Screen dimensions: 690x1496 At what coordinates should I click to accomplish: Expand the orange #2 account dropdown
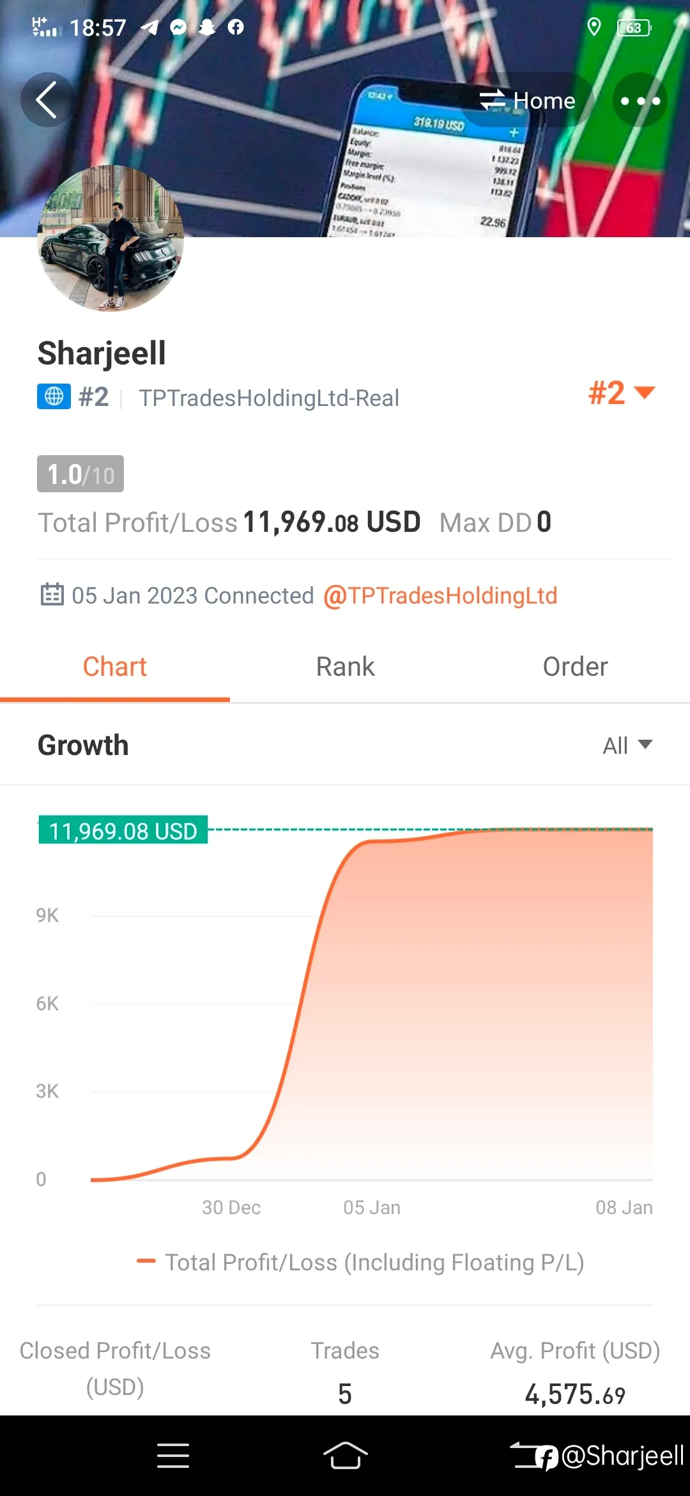pos(622,393)
